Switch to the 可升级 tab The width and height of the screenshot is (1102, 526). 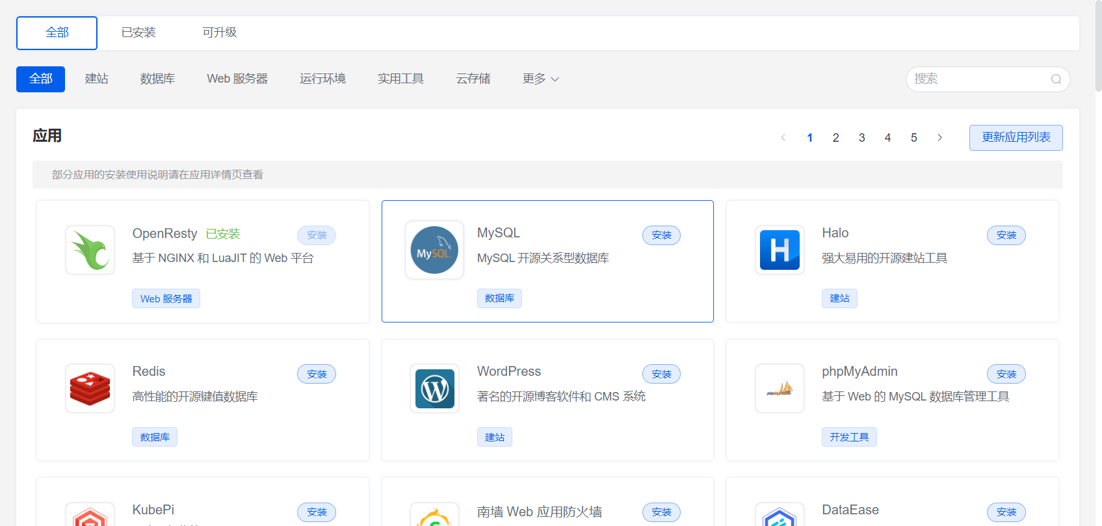pos(219,33)
